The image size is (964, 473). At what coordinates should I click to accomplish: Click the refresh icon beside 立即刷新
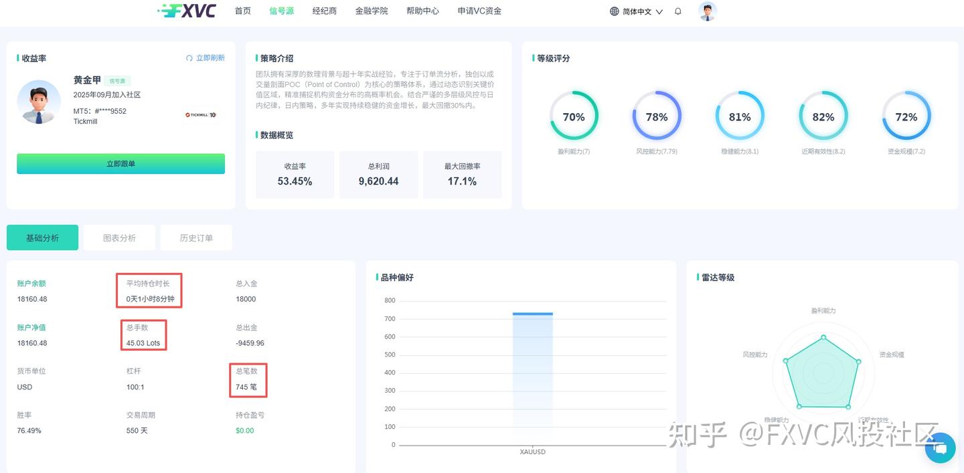coord(189,58)
